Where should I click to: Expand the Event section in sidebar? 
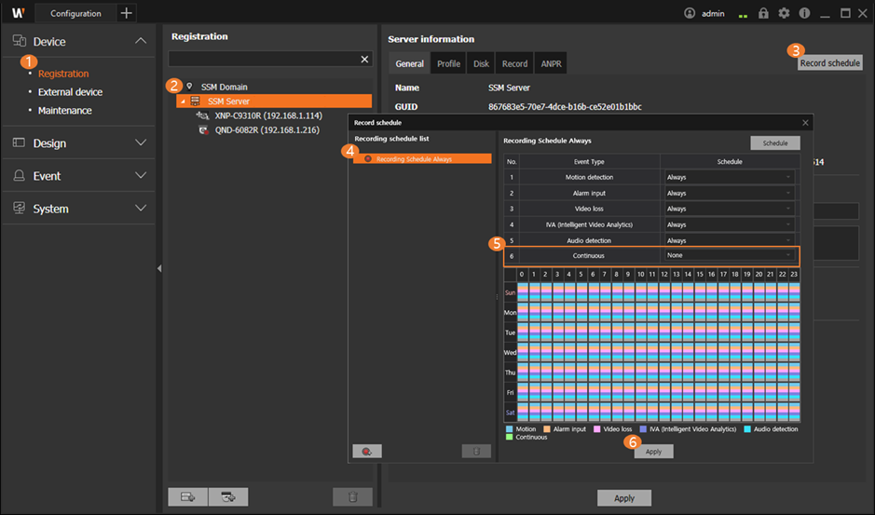tap(141, 176)
